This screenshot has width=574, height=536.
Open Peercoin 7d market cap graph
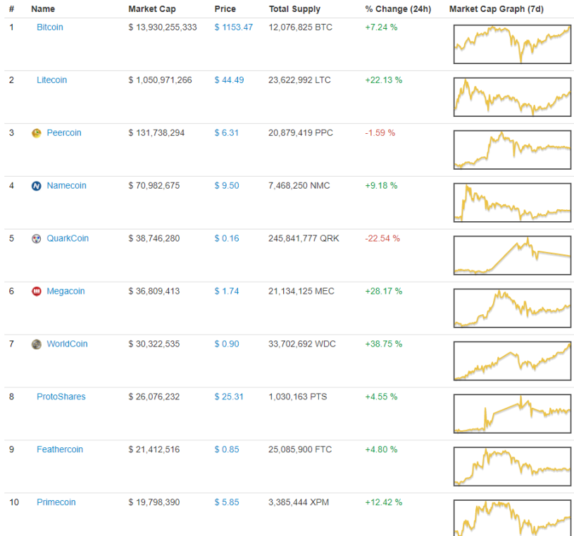[x=512, y=150]
